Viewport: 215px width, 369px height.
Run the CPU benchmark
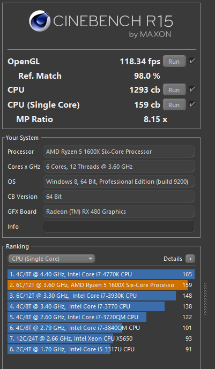coord(174,90)
